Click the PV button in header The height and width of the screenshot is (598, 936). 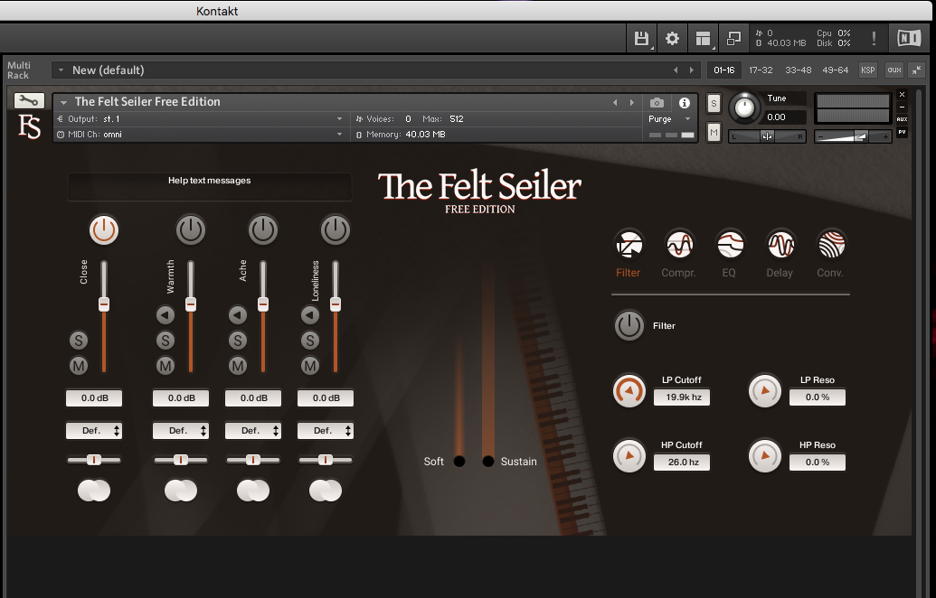point(902,133)
